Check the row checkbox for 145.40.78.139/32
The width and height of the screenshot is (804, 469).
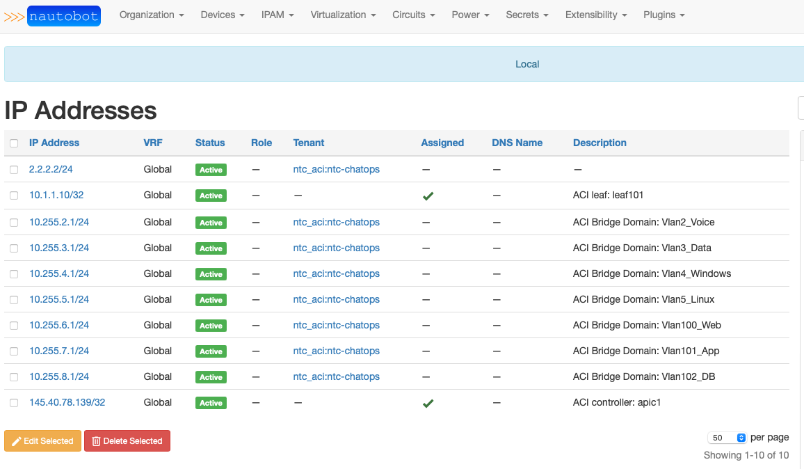pos(14,402)
